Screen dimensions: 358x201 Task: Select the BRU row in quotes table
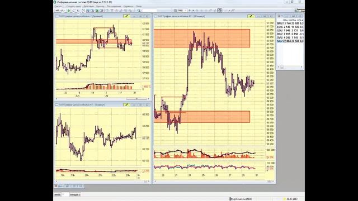[290, 23]
